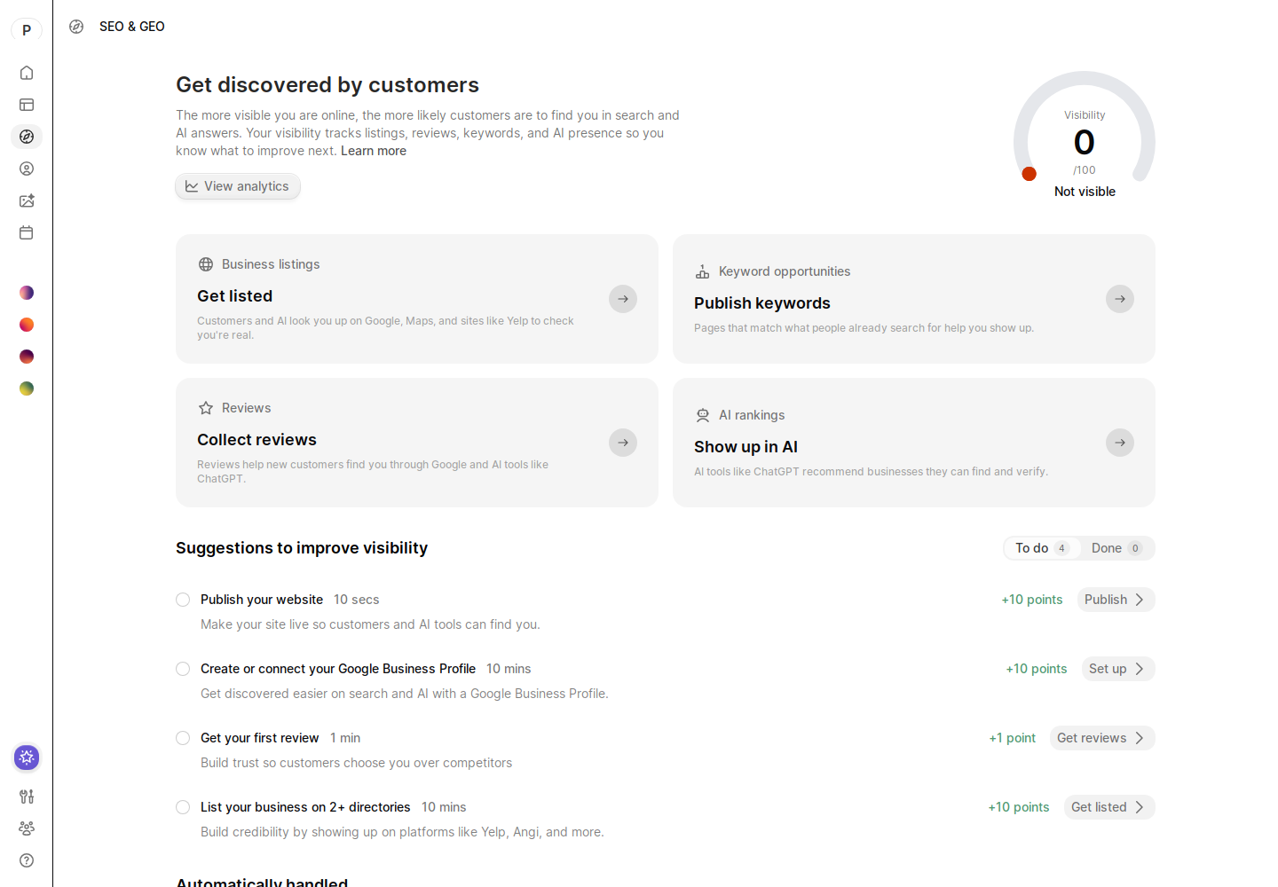Open the tools settings sliders icon
Viewport: 1278px width, 887px height.
pos(27,797)
